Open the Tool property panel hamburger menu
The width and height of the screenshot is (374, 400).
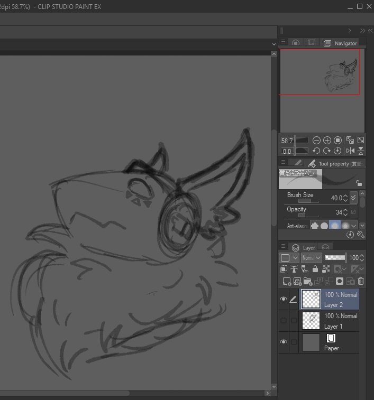(x=283, y=162)
